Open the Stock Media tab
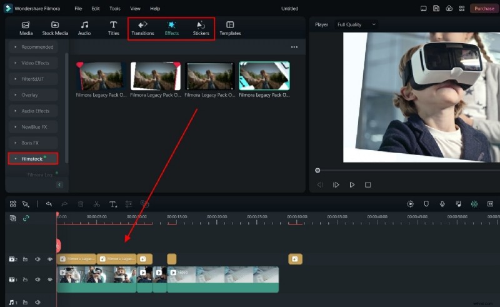 click(55, 28)
